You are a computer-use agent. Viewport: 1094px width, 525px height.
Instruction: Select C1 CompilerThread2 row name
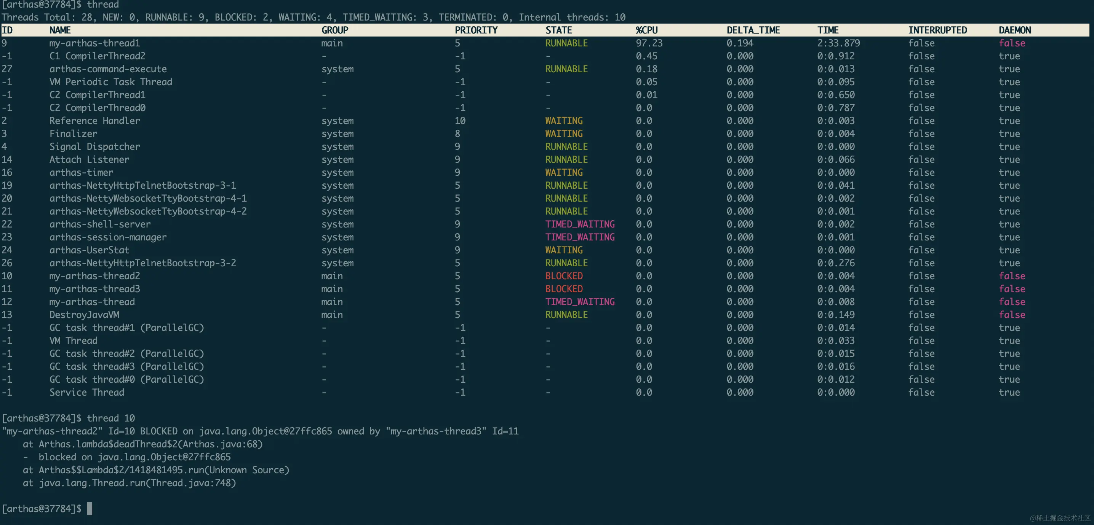(97, 56)
